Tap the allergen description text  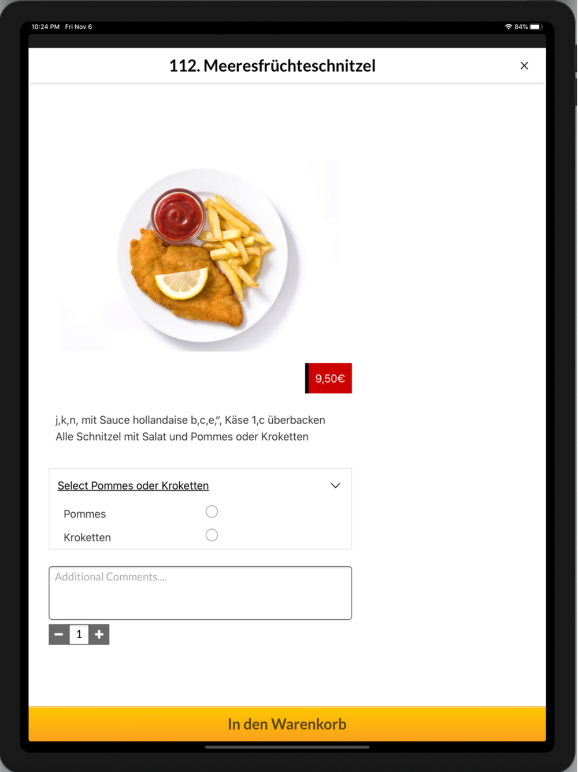tap(190, 428)
